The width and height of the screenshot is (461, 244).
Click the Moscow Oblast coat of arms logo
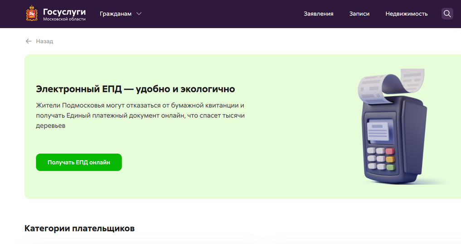tap(32, 14)
